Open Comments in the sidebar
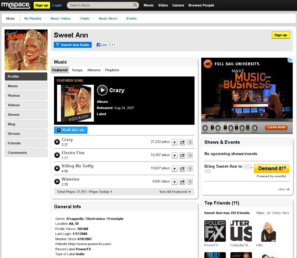The height and width of the screenshot is (258, 297). pyautogui.click(x=26, y=153)
